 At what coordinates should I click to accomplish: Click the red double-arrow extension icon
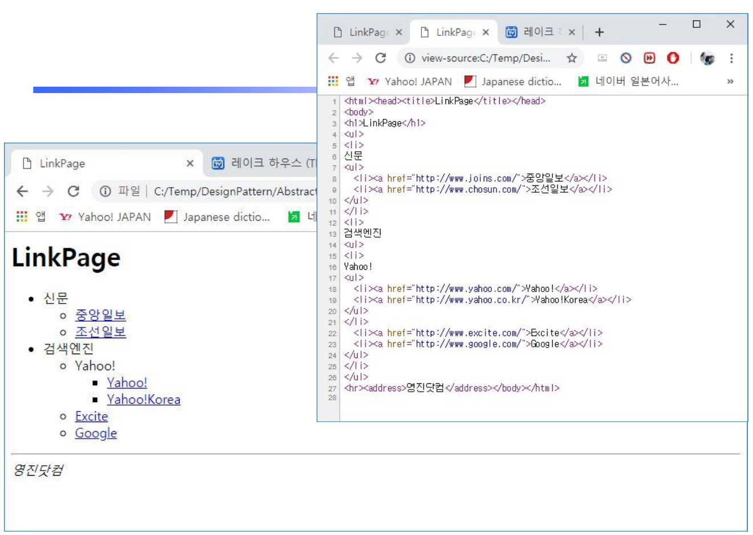(649, 58)
